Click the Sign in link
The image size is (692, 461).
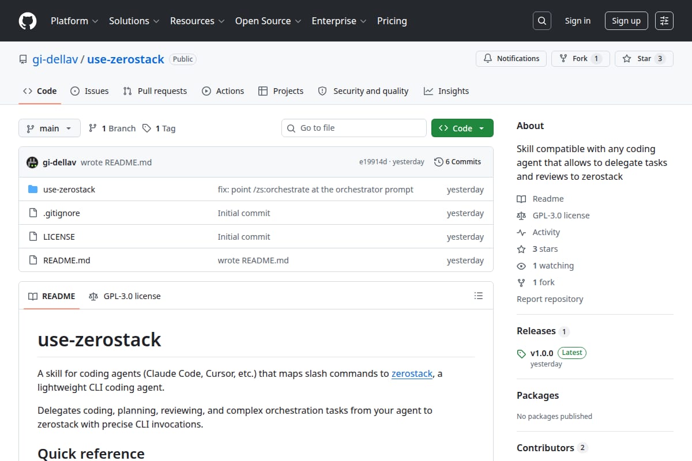578,21
